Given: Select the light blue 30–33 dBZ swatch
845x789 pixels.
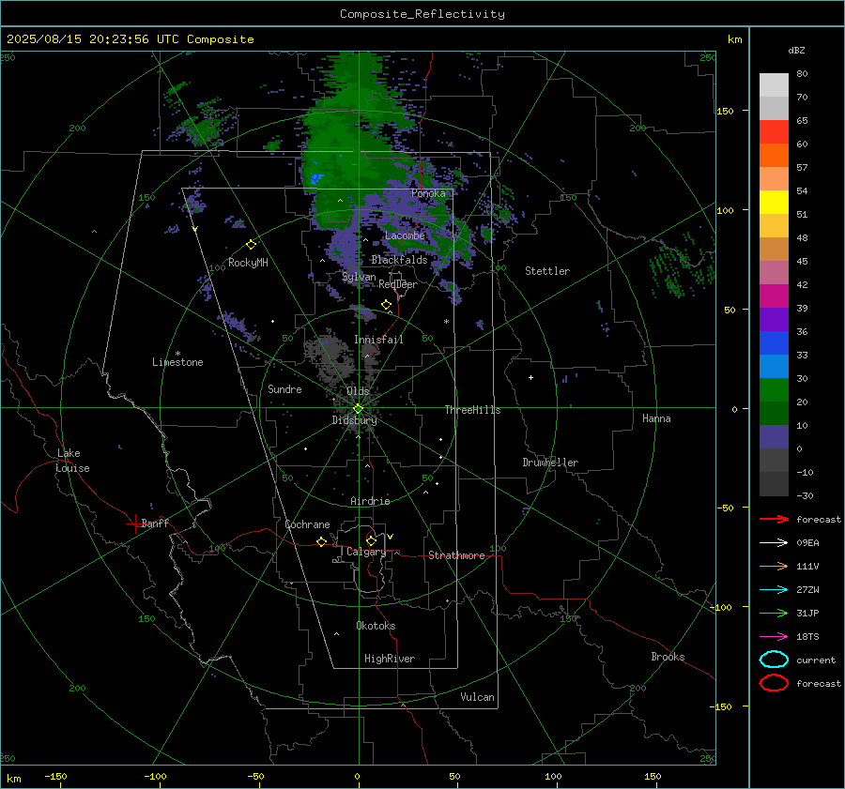Looking at the screenshot, I should coord(774,367).
